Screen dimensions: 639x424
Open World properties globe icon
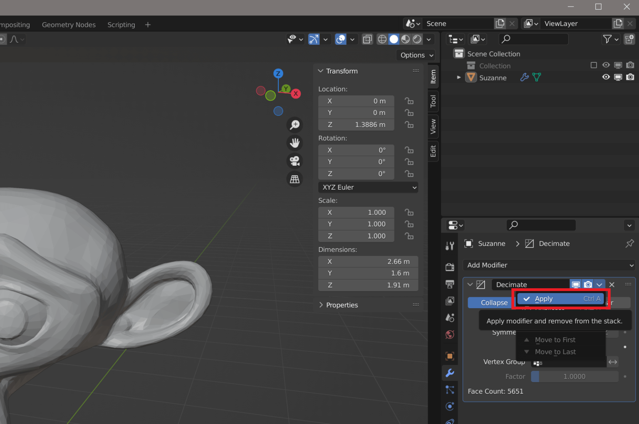[450, 335]
